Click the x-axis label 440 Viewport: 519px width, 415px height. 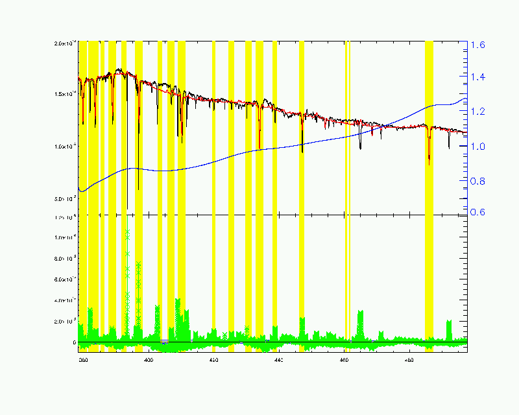[279, 360]
